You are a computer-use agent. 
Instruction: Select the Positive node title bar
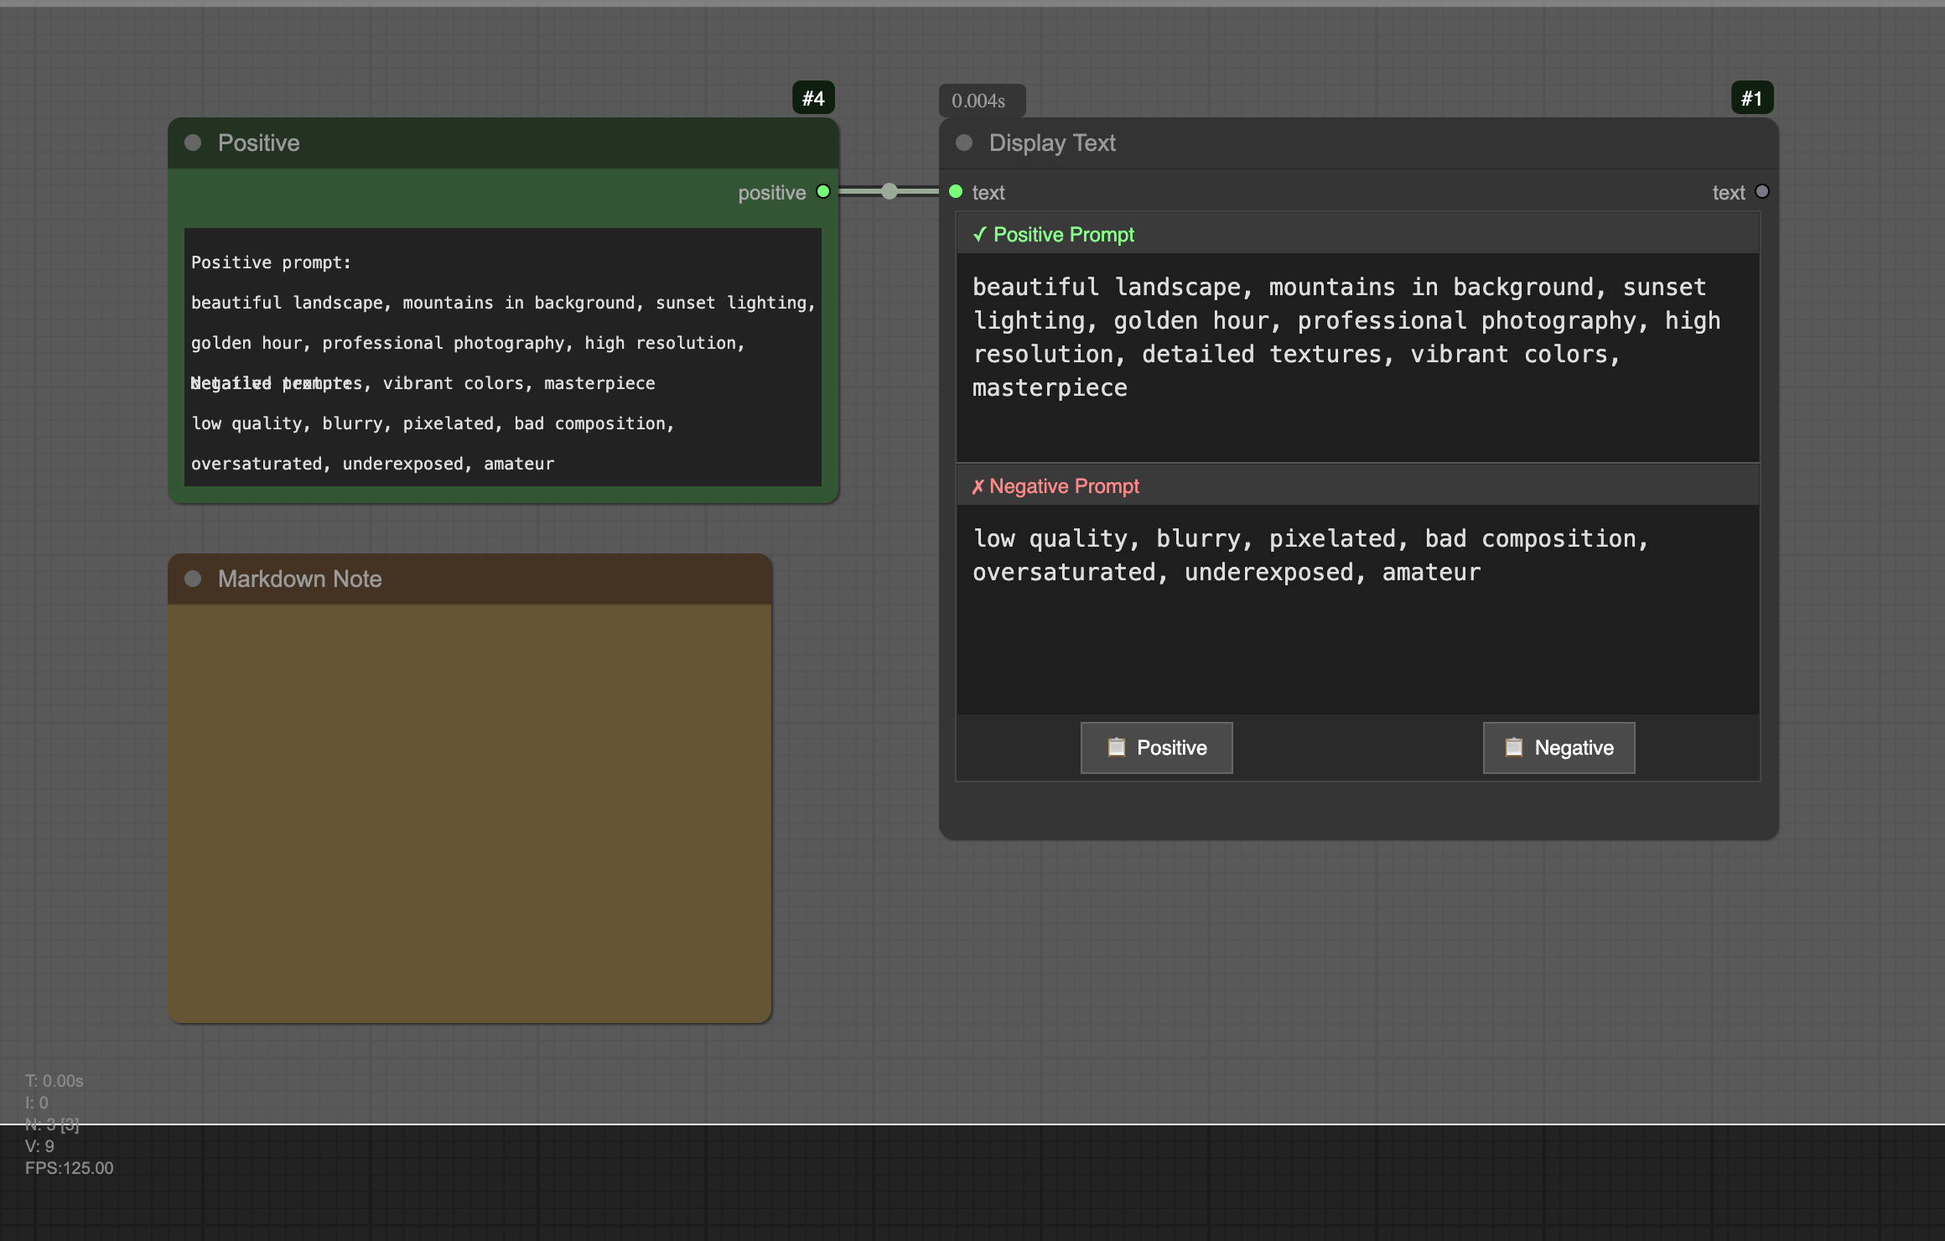pyautogui.click(x=503, y=143)
